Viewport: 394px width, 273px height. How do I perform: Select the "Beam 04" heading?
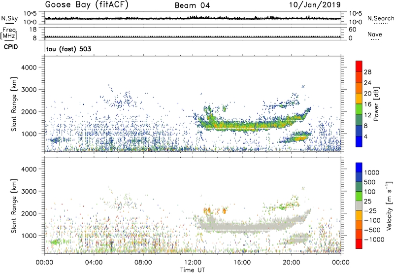192,5
